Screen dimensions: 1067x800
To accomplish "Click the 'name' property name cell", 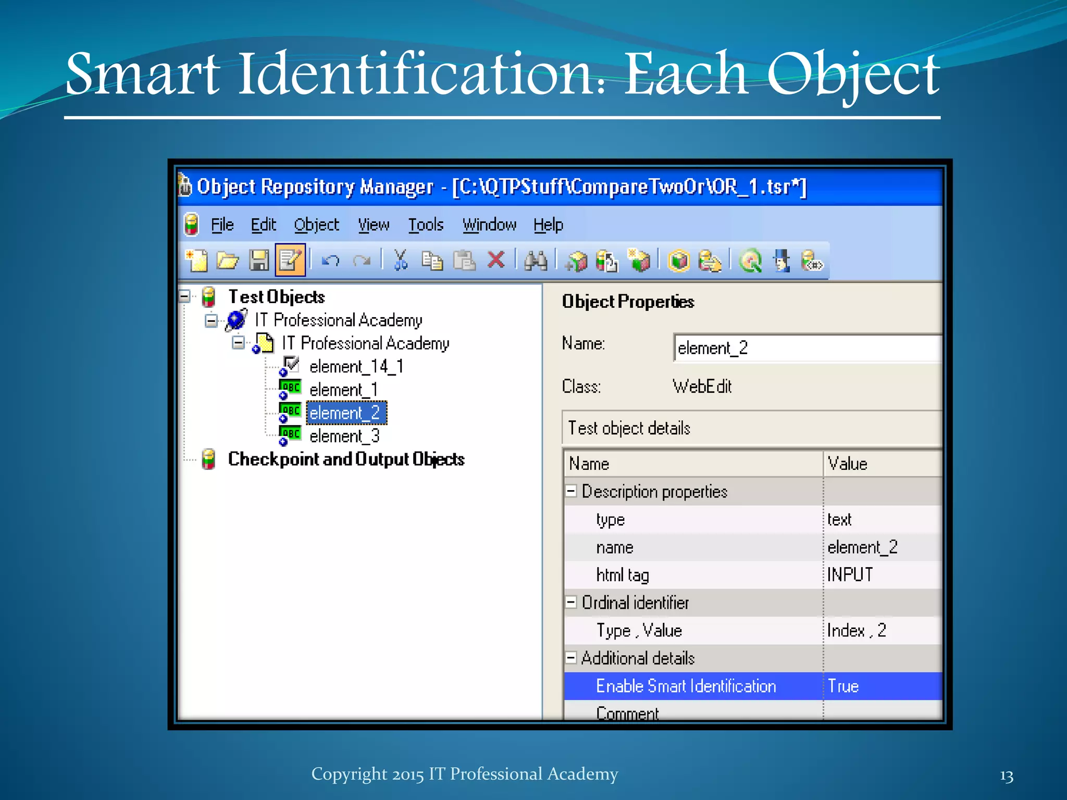I will pos(615,547).
